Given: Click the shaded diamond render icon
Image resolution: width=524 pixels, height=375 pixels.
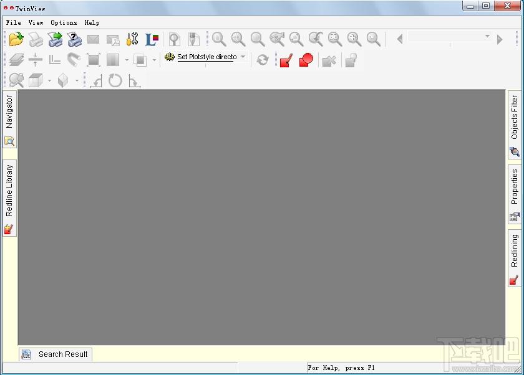Looking at the screenshot, I should point(63,80).
